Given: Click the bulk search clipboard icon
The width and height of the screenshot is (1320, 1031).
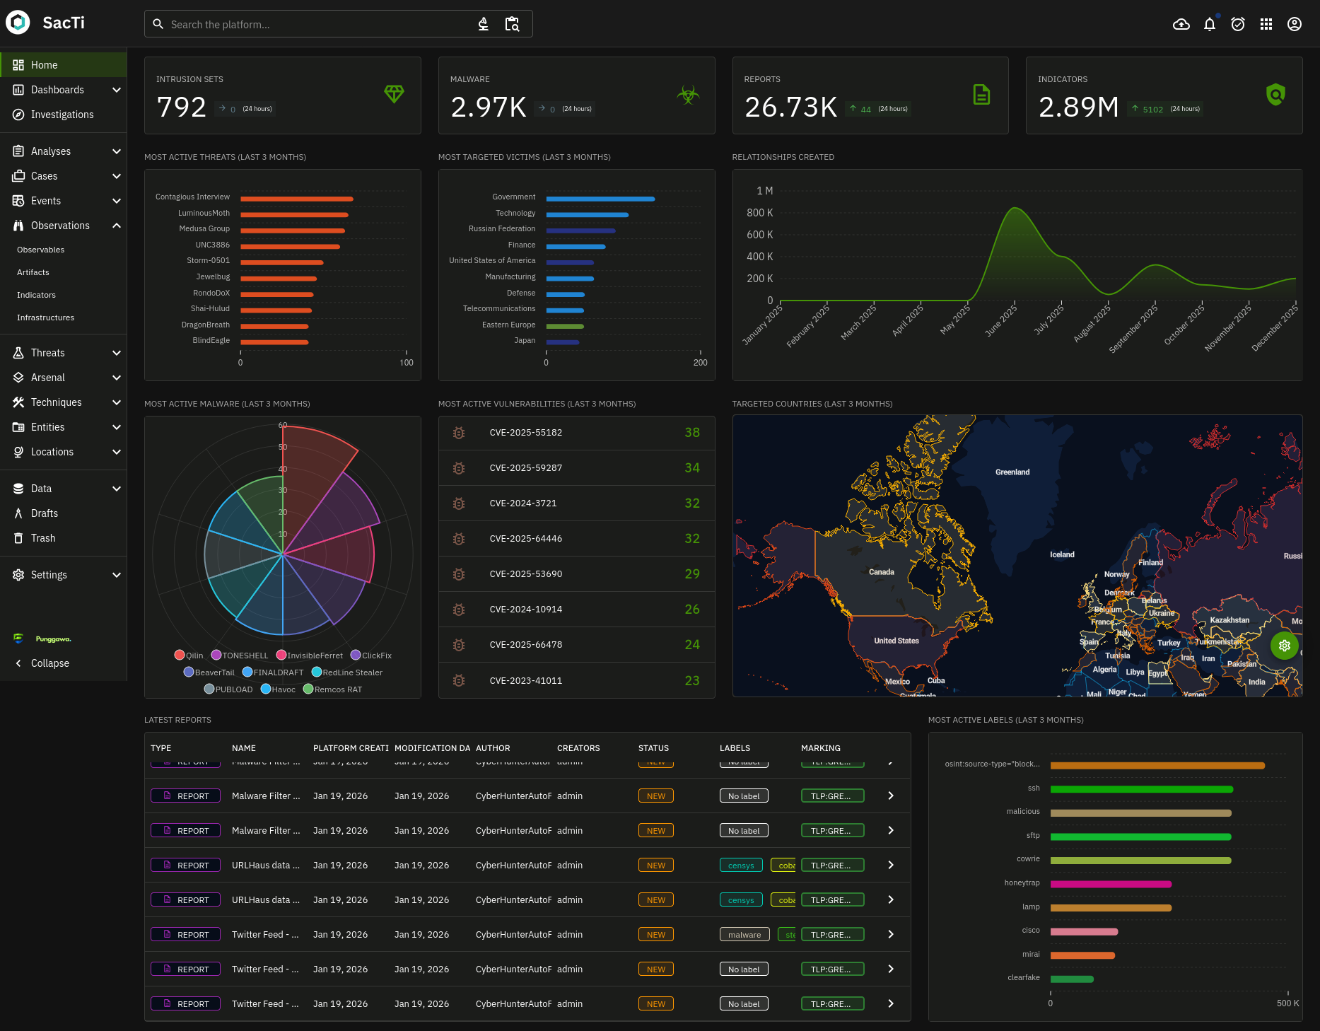Looking at the screenshot, I should click(512, 23).
